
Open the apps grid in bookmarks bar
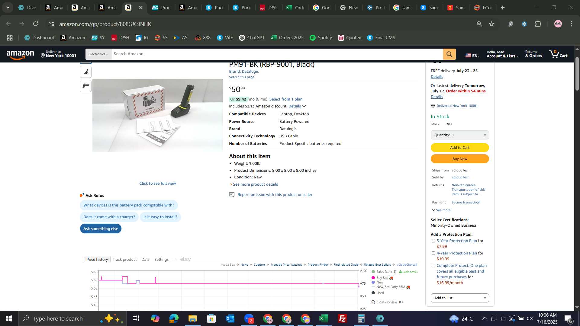pyautogui.click(x=10, y=38)
